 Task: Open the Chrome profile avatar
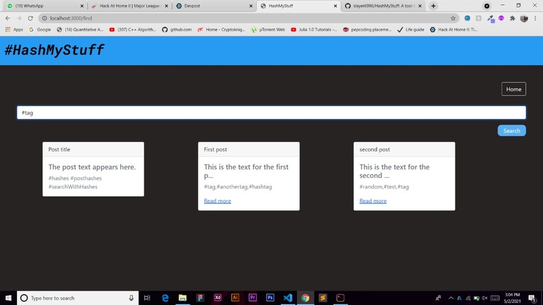(x=524, y=18)
